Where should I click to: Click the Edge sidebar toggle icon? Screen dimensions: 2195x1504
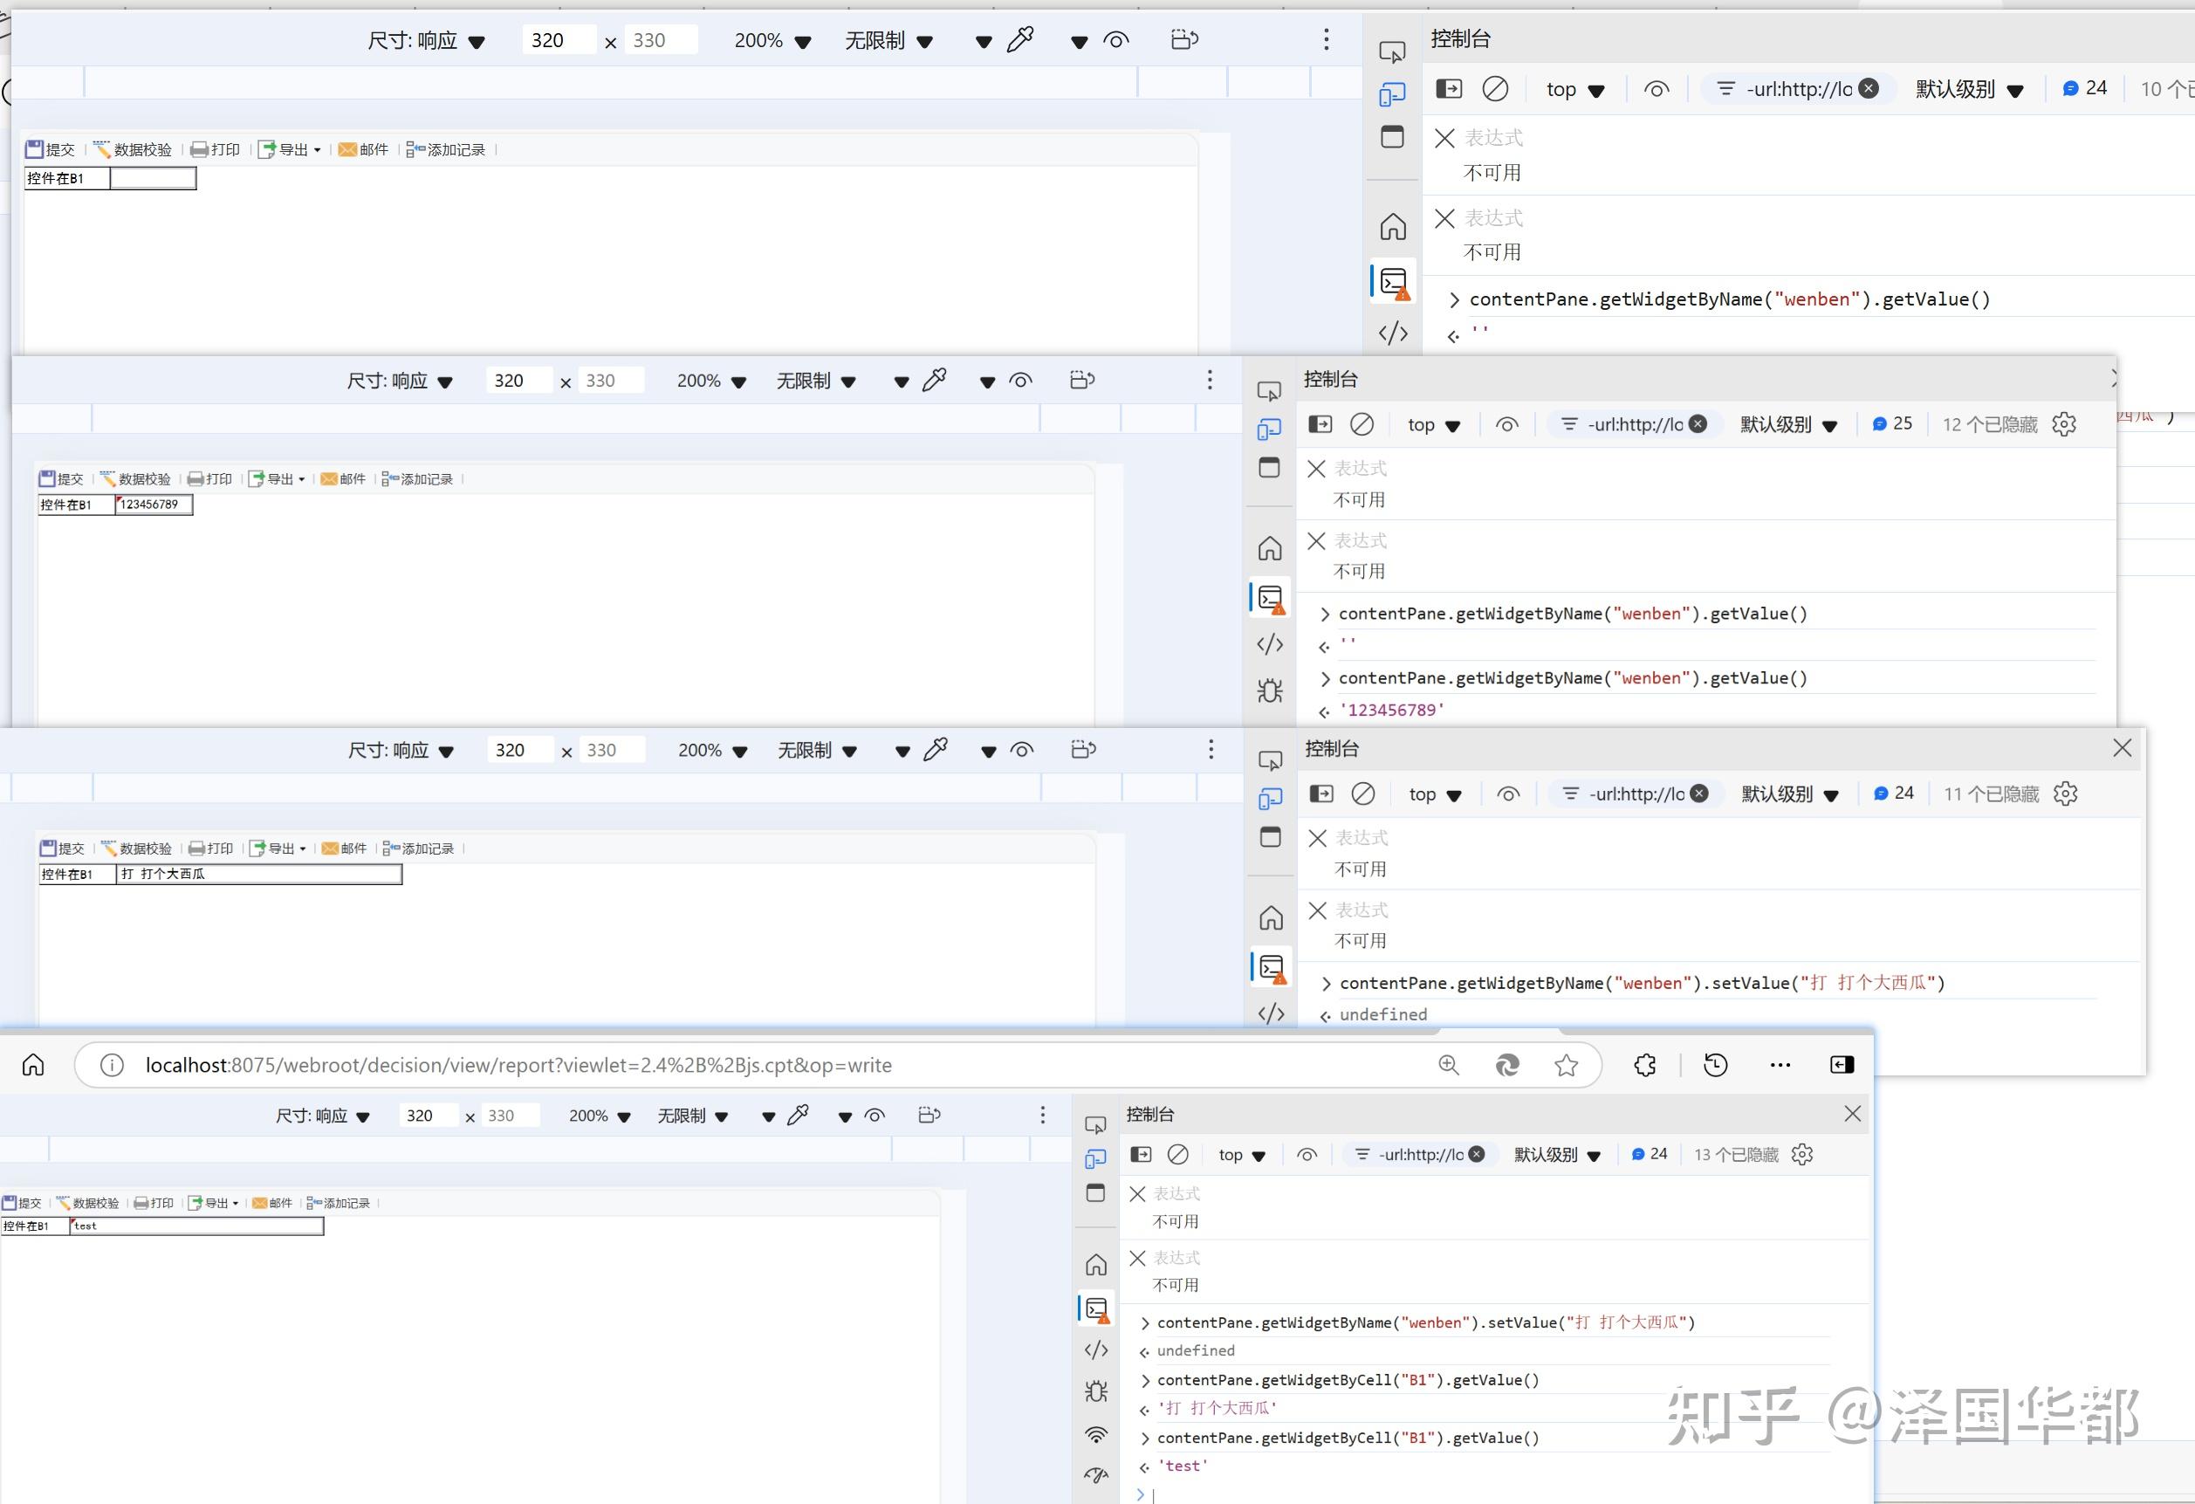click(x=1841, y=1066)
